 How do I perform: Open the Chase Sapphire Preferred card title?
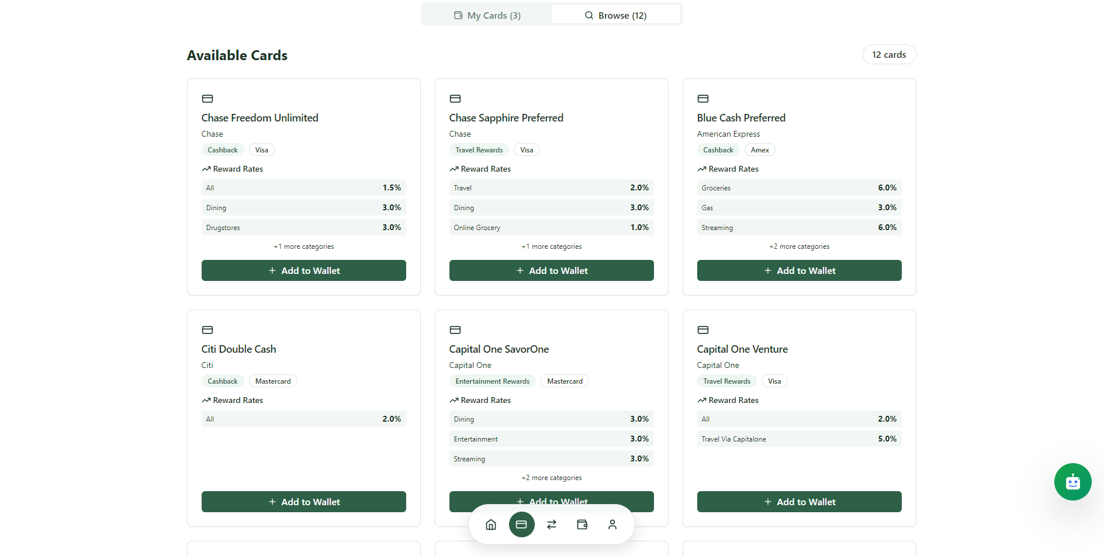pos(507,118)
